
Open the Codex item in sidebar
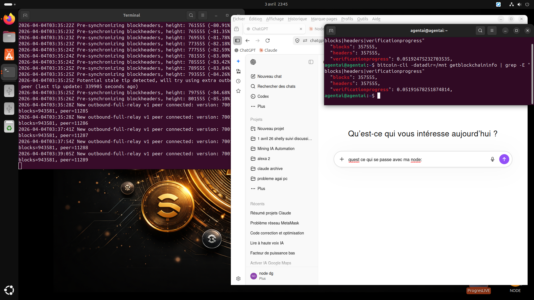click(x=263, y=96)
